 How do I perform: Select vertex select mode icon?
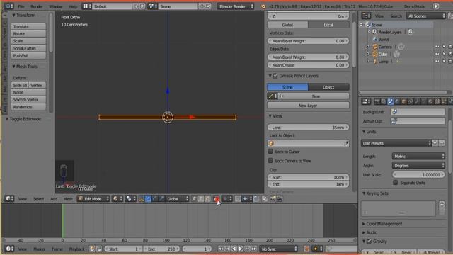click(194, 199)
